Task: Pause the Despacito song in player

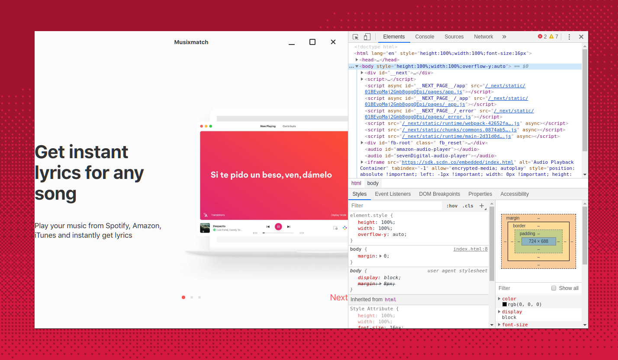Action: pyautogui.click(x=278, y=226)
